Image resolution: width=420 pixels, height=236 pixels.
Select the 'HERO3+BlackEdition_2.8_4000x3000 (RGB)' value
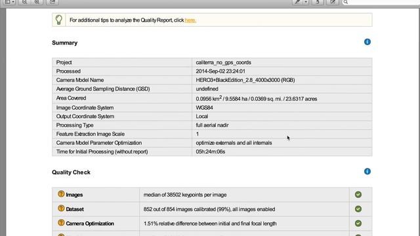coord(245,80)
